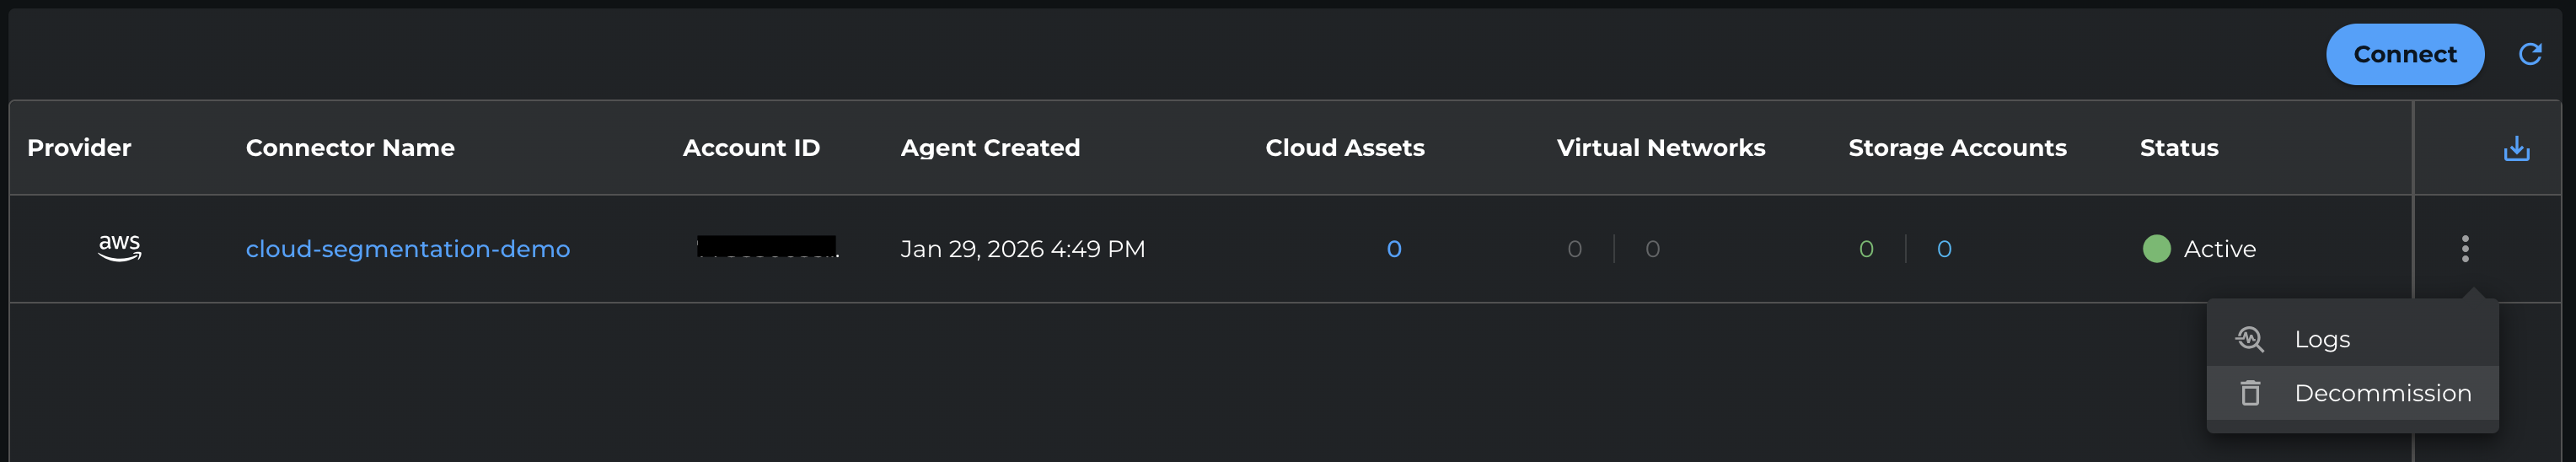Click the Cloud Assets count link
Viewport: 2576px width, 462px height.
click(1394, 249)
